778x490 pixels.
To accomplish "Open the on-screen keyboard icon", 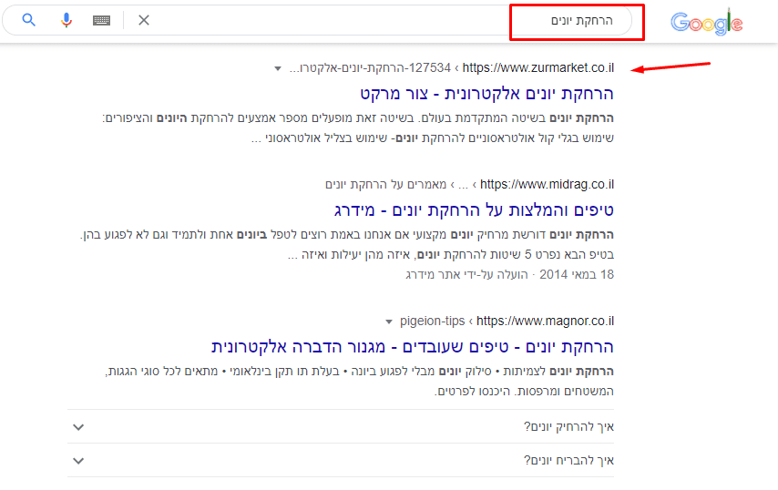I will click(x=101, y=20).
